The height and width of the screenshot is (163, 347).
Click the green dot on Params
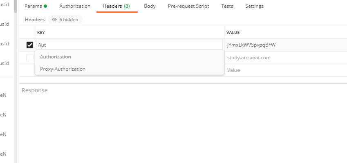[45, 6]
